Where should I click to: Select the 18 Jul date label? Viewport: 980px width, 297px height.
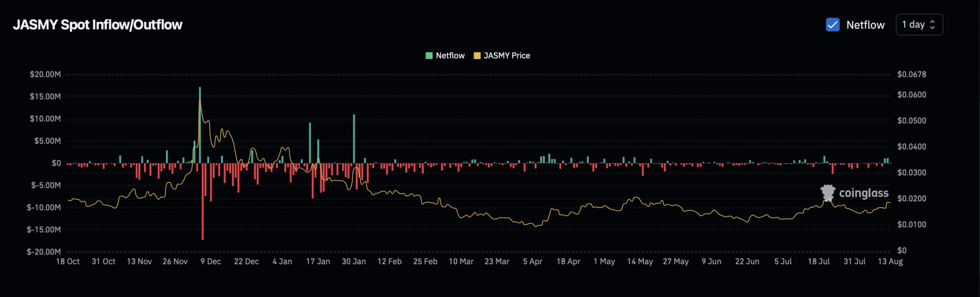coord(819,262)
